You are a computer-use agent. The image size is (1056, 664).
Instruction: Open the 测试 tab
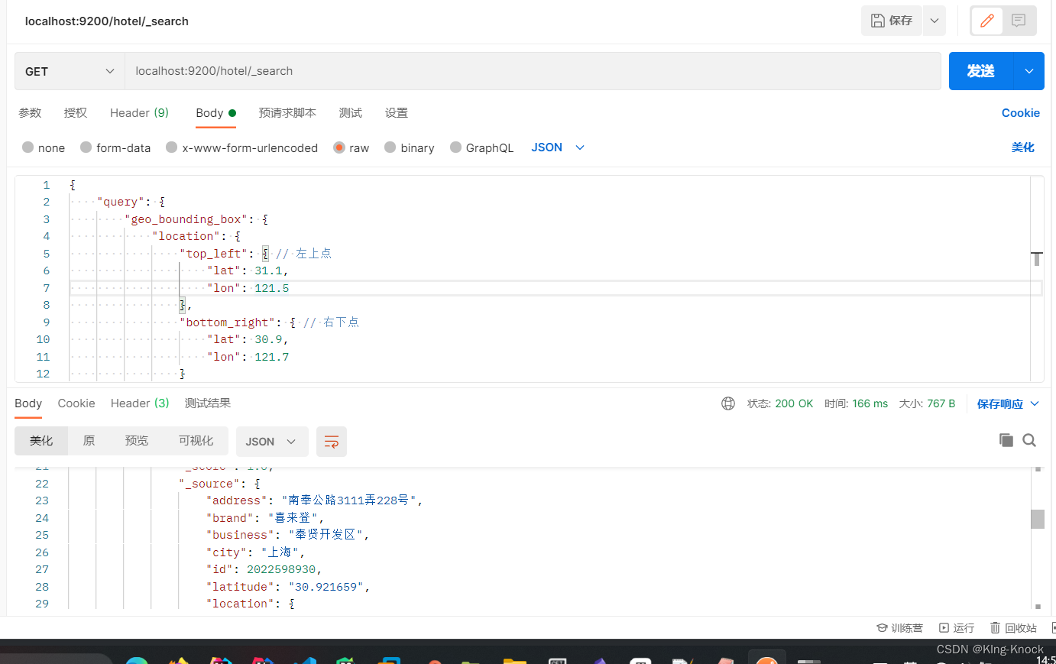click(x=351, y=113)
